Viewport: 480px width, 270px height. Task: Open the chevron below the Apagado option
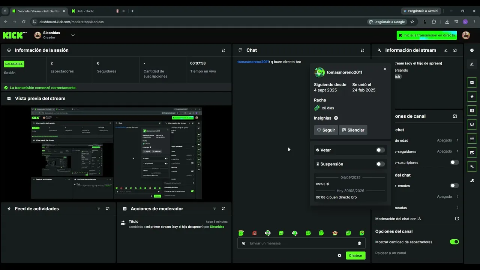[x=457, y=208]
